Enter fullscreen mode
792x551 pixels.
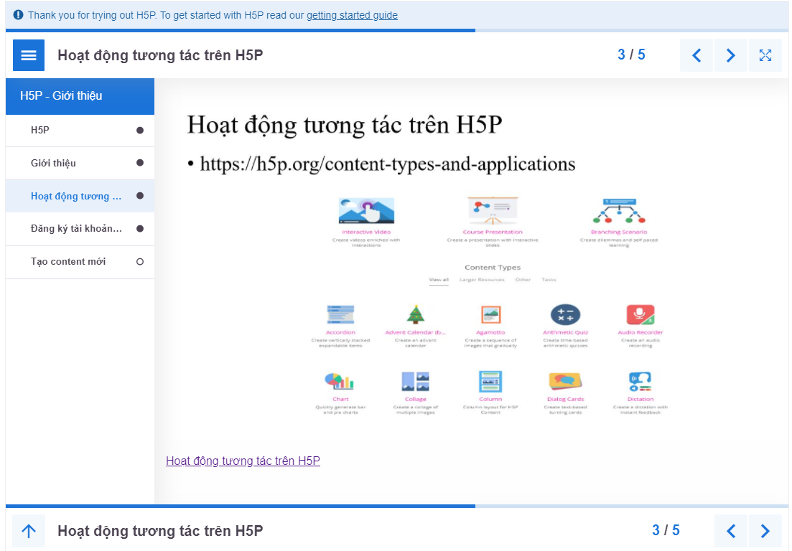765,55
